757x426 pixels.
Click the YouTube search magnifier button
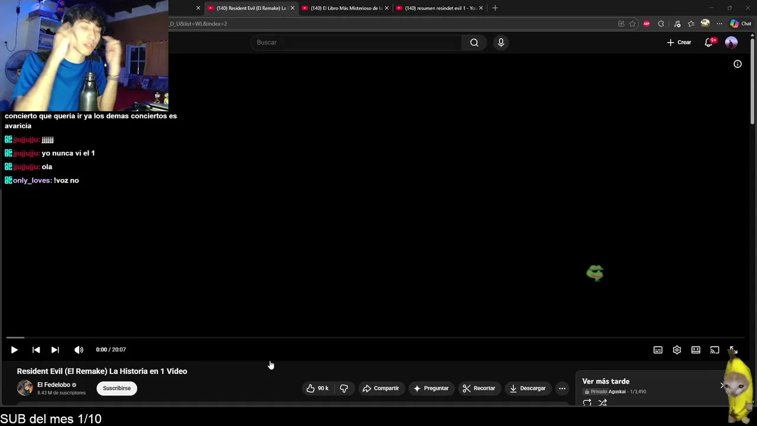[474, 43]
